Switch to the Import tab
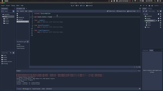Screen dimensions: 163x91 pos(150,8)
